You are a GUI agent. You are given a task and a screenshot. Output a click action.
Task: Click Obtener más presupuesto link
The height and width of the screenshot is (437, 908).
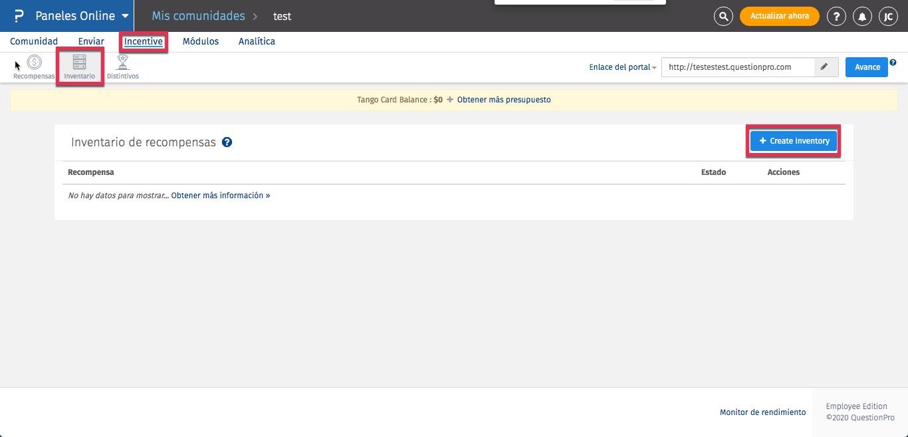click(x=504, y=100)
